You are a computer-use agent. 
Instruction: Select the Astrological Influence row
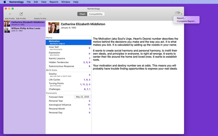pyautogui.click(x=69, y=105)
